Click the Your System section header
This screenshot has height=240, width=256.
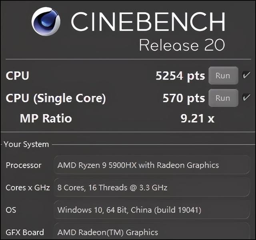click(26, 144)
